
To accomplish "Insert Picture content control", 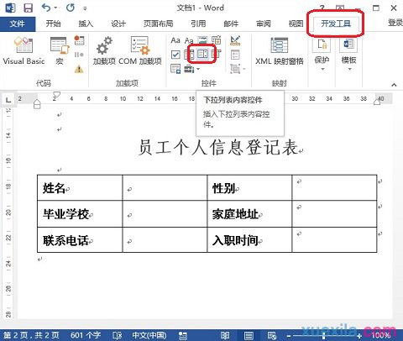I will click(x=202, y=40).
